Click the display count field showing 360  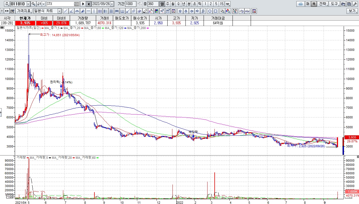pyautogui.click(x=153, y=4)
